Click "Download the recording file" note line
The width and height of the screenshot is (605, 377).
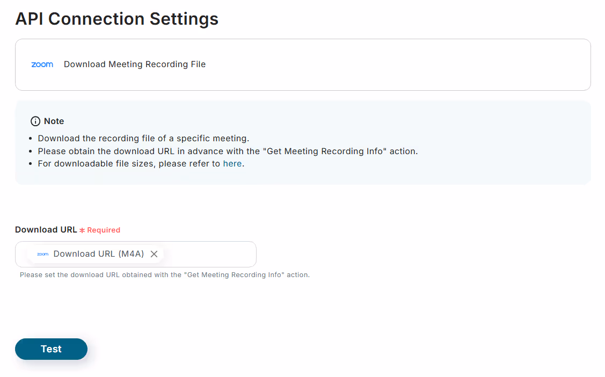(143, 139)
